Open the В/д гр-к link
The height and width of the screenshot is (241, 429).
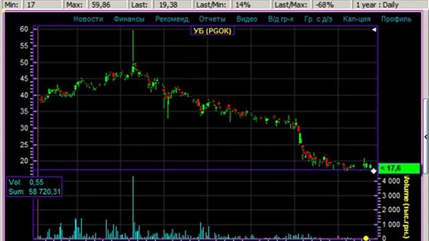coord(281,19)
